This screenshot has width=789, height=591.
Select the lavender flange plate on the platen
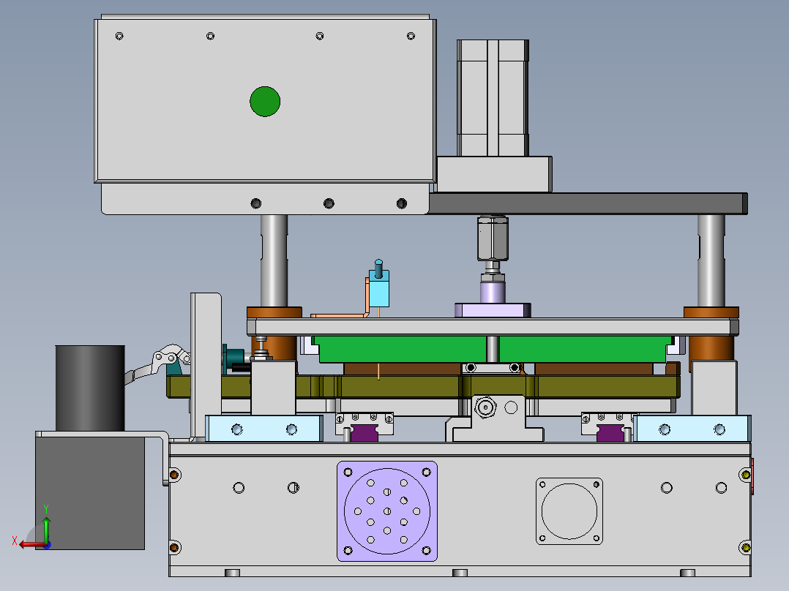pyautogui.click(x=493, y=310)
